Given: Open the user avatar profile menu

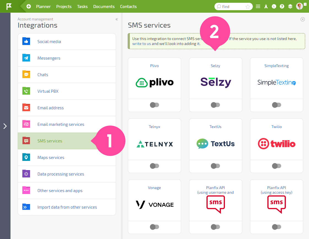Looking at the screenshot, I should (299, 6).
